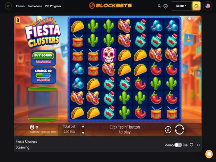Open the sidebar hamburger menu

coord(8,6)
